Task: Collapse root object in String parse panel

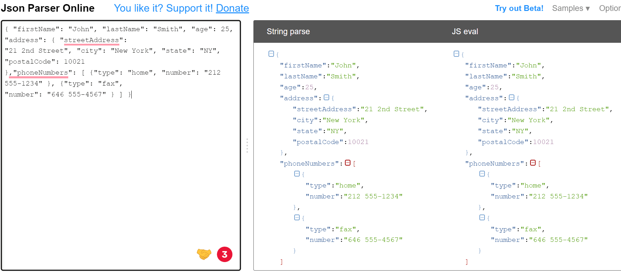Action: tap(271, 54)
